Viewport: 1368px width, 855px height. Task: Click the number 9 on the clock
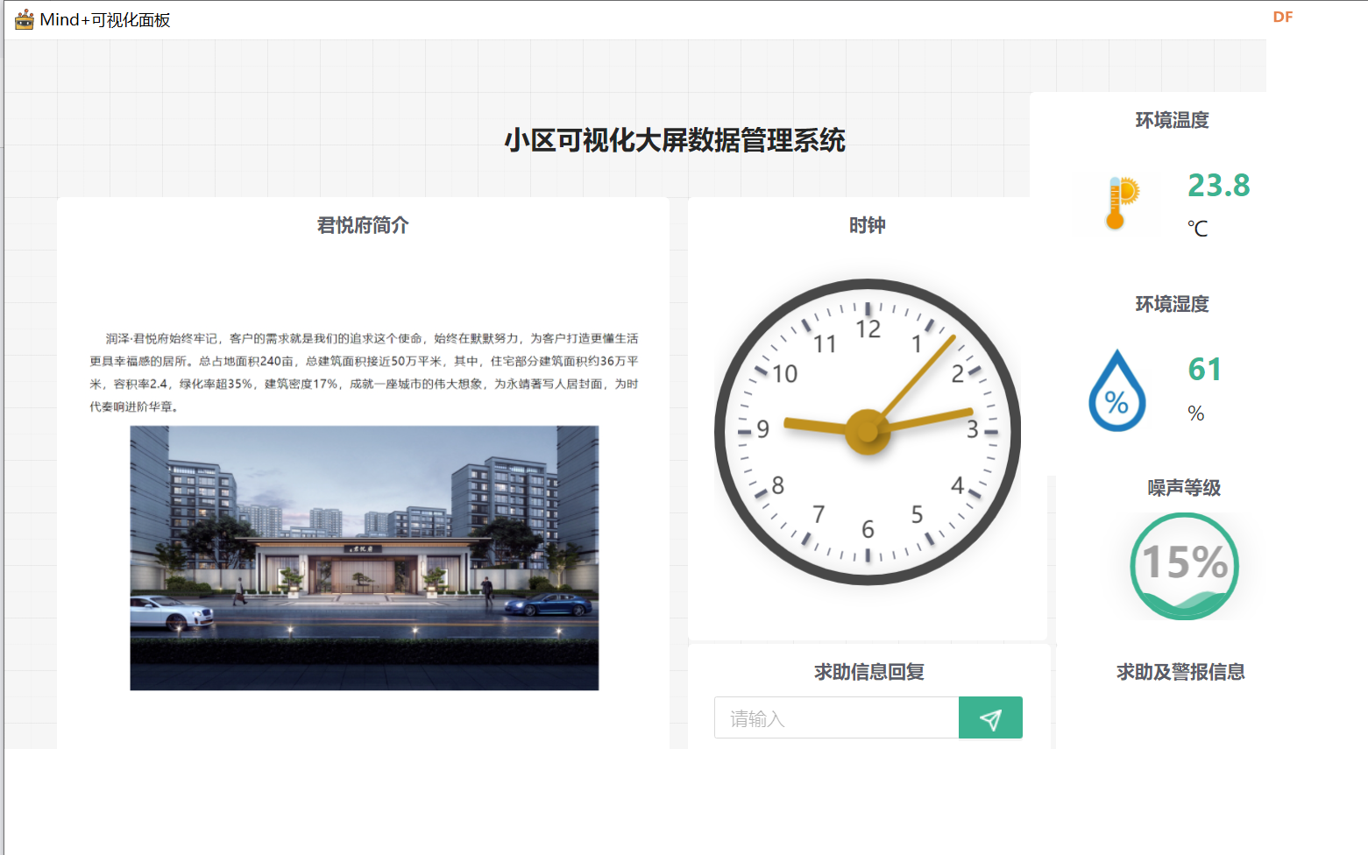(762, 429)
